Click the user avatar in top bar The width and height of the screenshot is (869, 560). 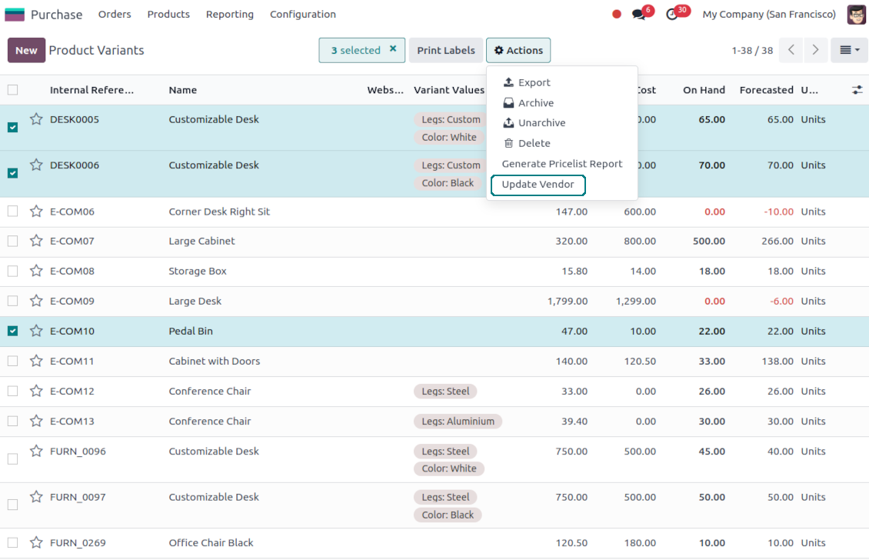pyautogui.click(x=856, y=15)
